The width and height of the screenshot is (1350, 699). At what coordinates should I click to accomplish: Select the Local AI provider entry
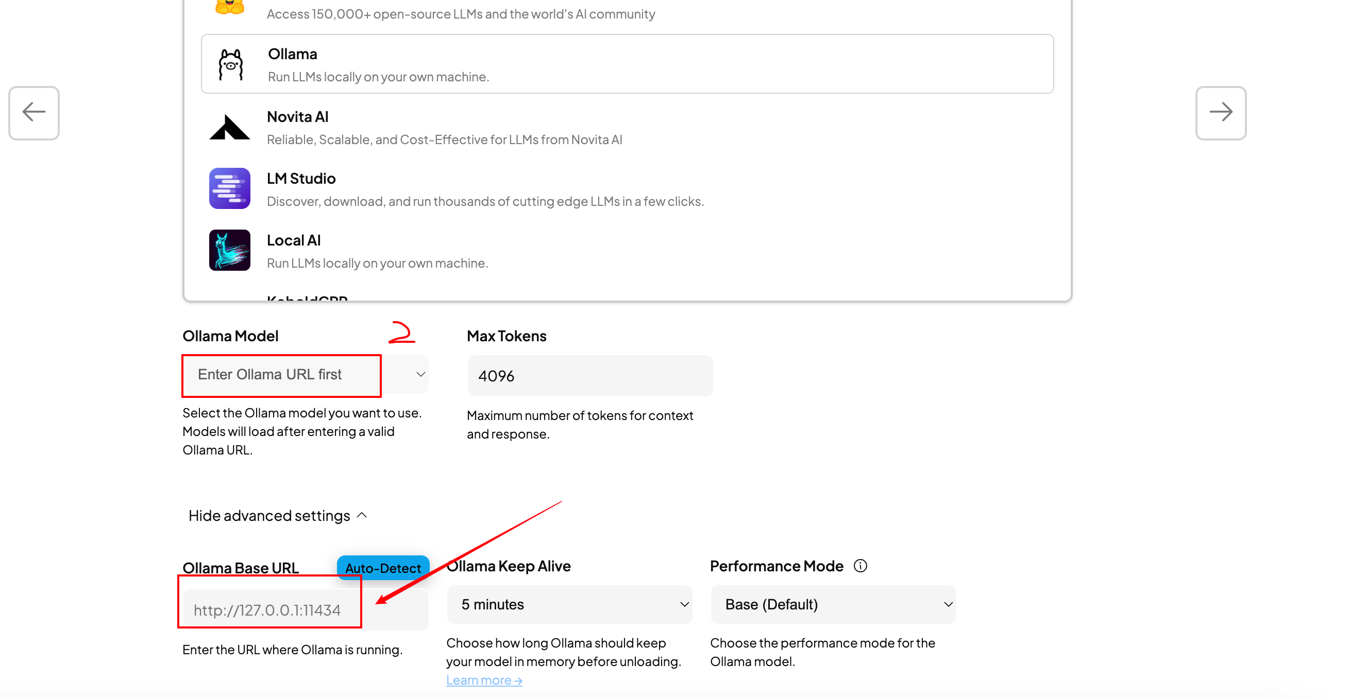pyautogui.click(x=377, y=251)
